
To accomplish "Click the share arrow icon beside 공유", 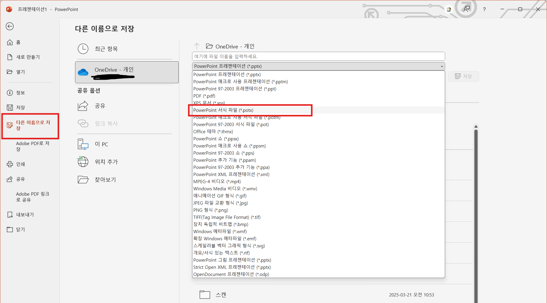I will tap(83, 106).
